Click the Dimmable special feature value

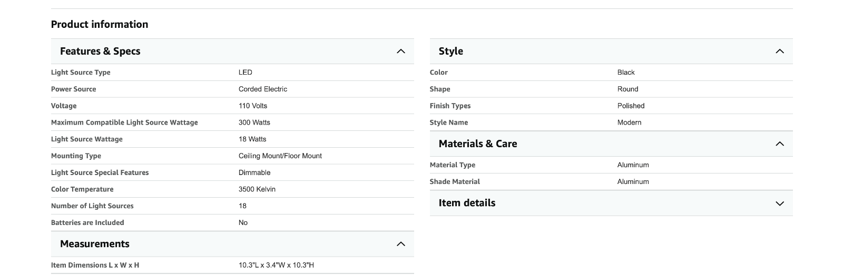point(254,173)
